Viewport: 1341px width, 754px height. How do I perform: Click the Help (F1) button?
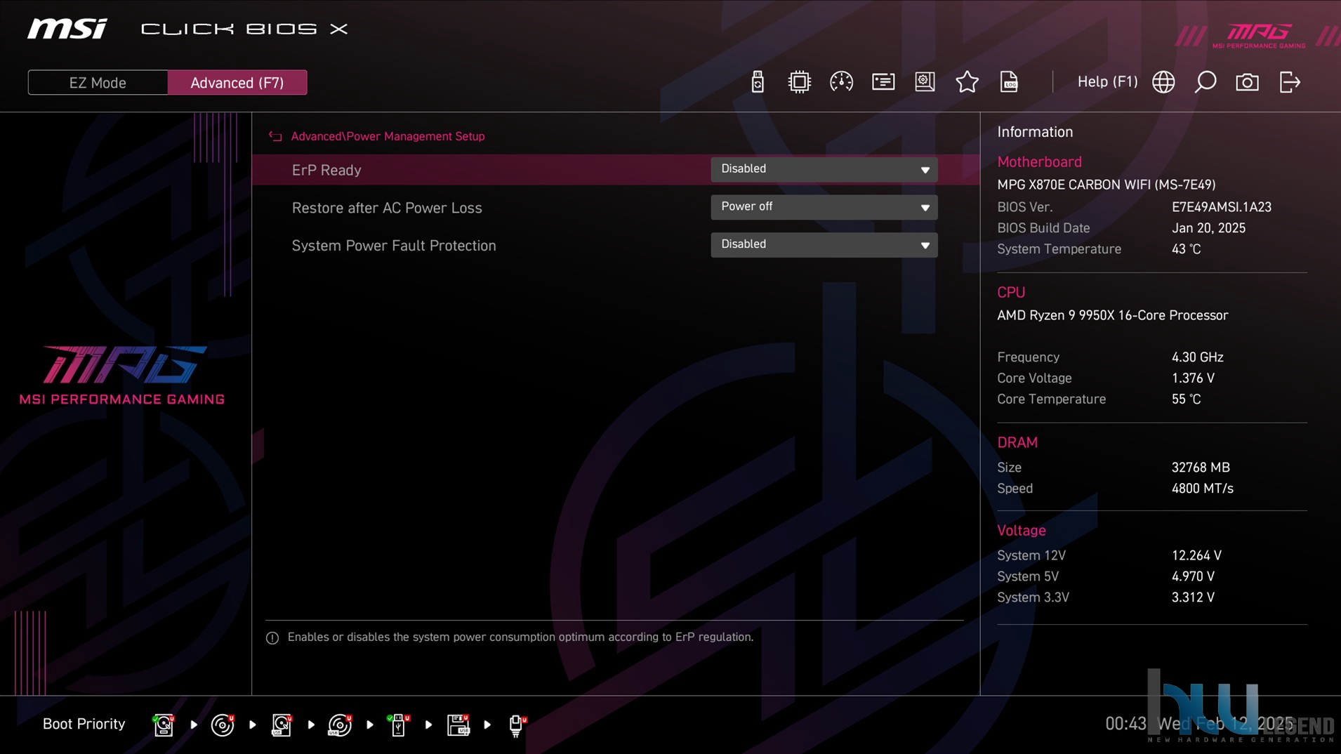pyautogui.click(x=1107, y=82)
